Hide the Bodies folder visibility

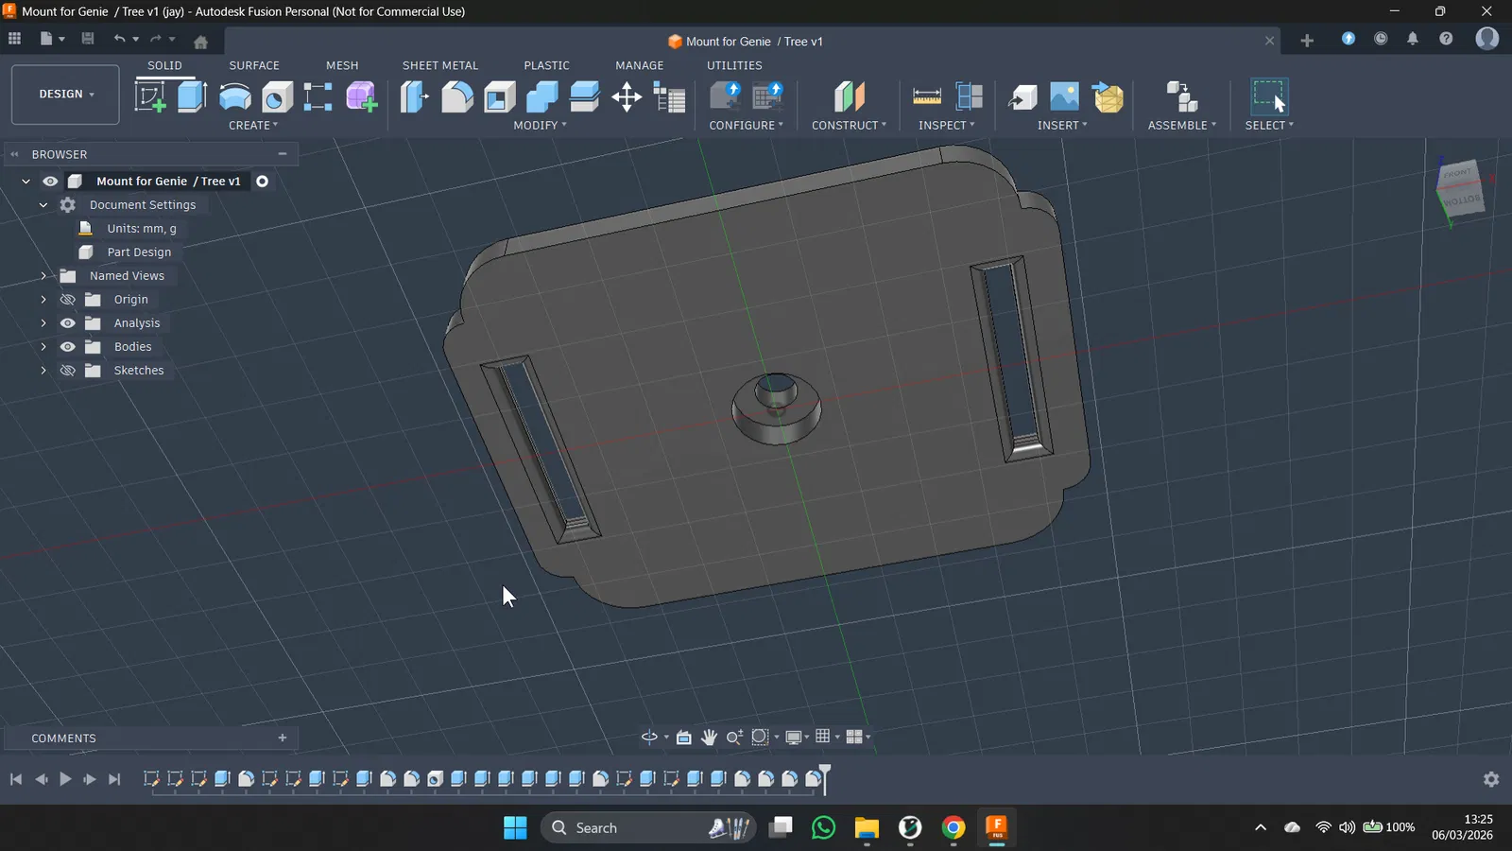(x=68, y=347)
